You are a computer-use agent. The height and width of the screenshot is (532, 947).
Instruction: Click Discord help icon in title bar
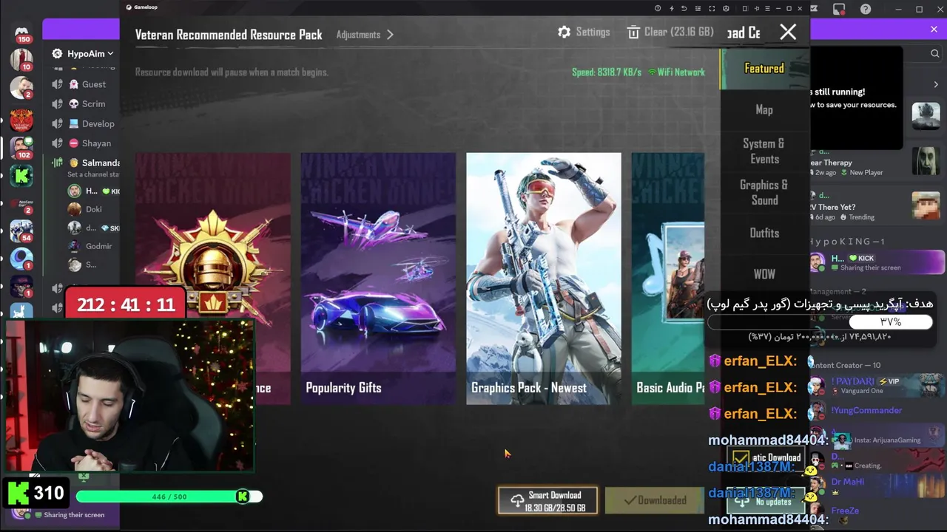866,9
